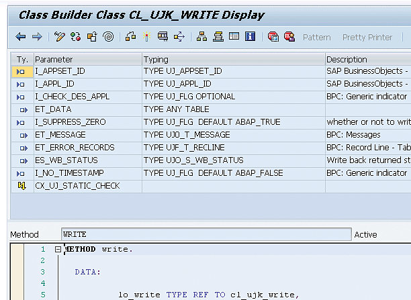Click the TYPE UJ_APPSET_ID typing cell
Image resolution: width=411 pixels, height=300 pixels.
coord(234,72)
